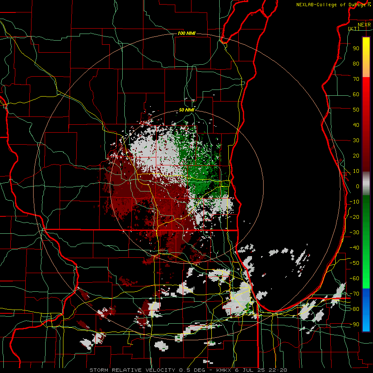The width and height of the screenshot is (373, 373).
Task: Click the -90 value on the velocity scale
Action: click(354, 325)
